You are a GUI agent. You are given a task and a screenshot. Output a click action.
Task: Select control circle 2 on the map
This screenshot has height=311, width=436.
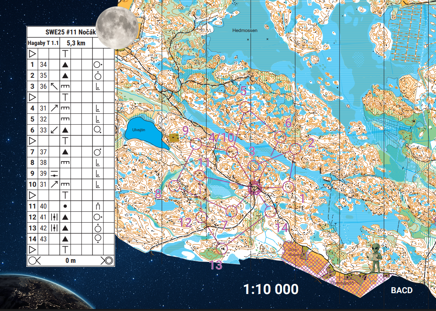(295, 149)
